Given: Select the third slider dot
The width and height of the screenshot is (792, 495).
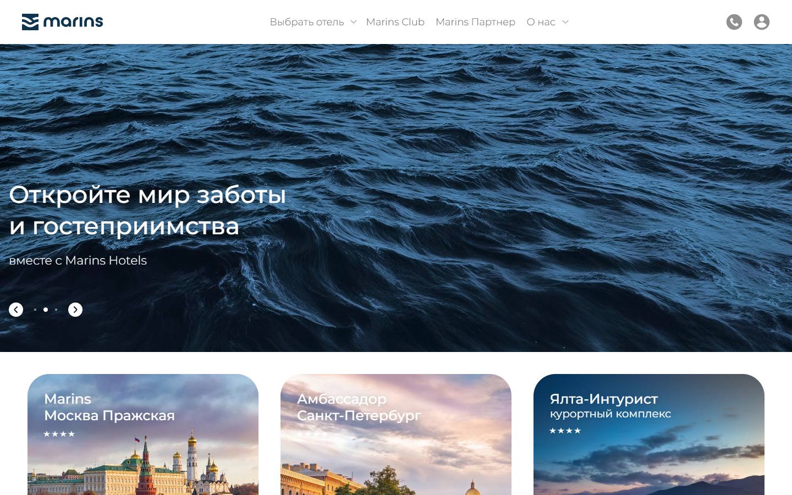Looking at the screenshot, I should [56, 310].
